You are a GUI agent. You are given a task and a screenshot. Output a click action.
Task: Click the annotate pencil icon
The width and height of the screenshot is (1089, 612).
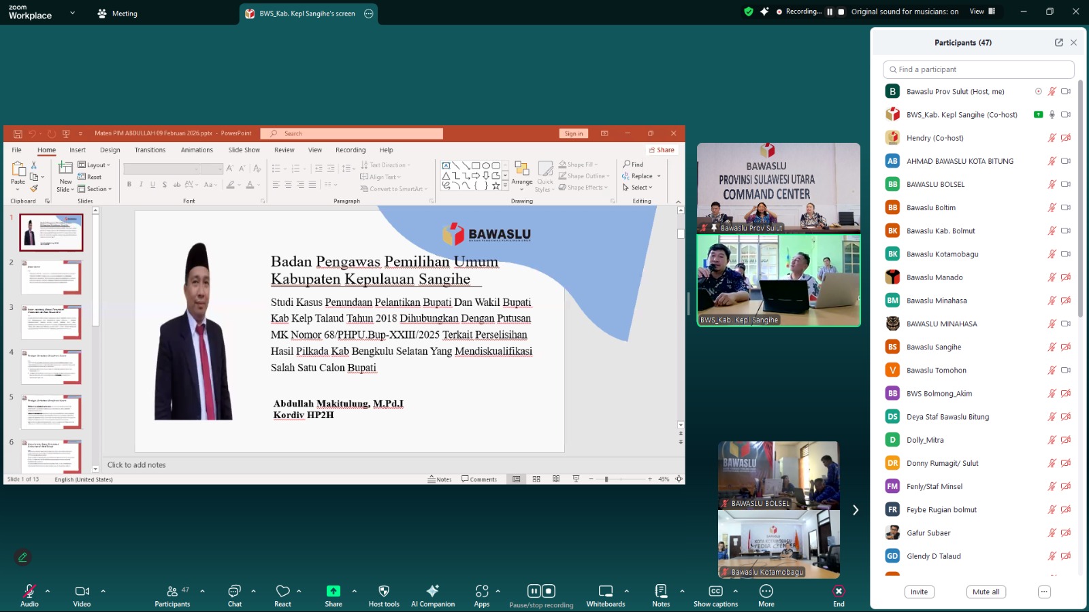22,557
